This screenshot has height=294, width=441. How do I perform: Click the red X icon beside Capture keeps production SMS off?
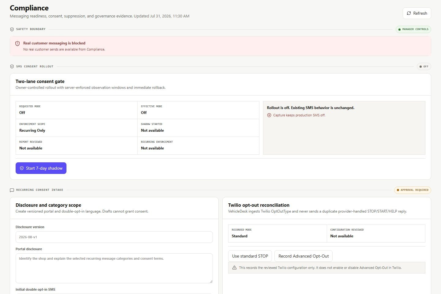click(269, 115)
